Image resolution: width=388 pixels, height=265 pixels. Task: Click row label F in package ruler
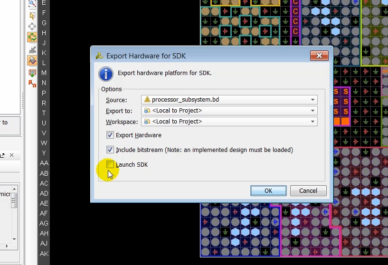tap(44, 13)
